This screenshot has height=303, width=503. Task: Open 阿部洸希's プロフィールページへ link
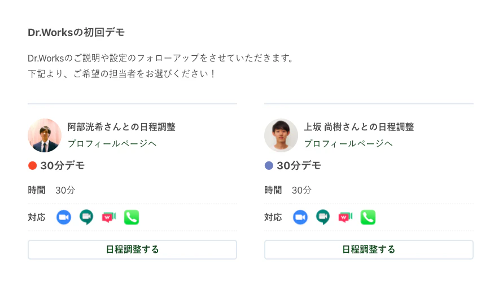(x=112, y=144)
